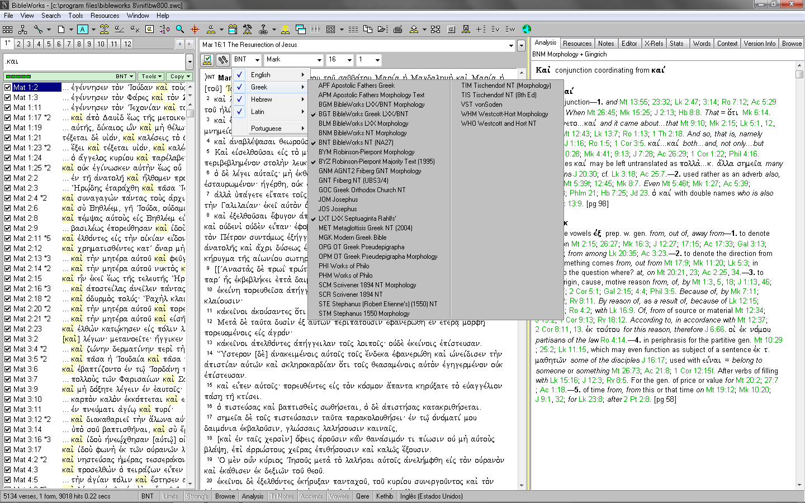Screen dimensions: 805x503
Task: Open the keyboard toolbar icon
Action: click(x=398, y=29)
